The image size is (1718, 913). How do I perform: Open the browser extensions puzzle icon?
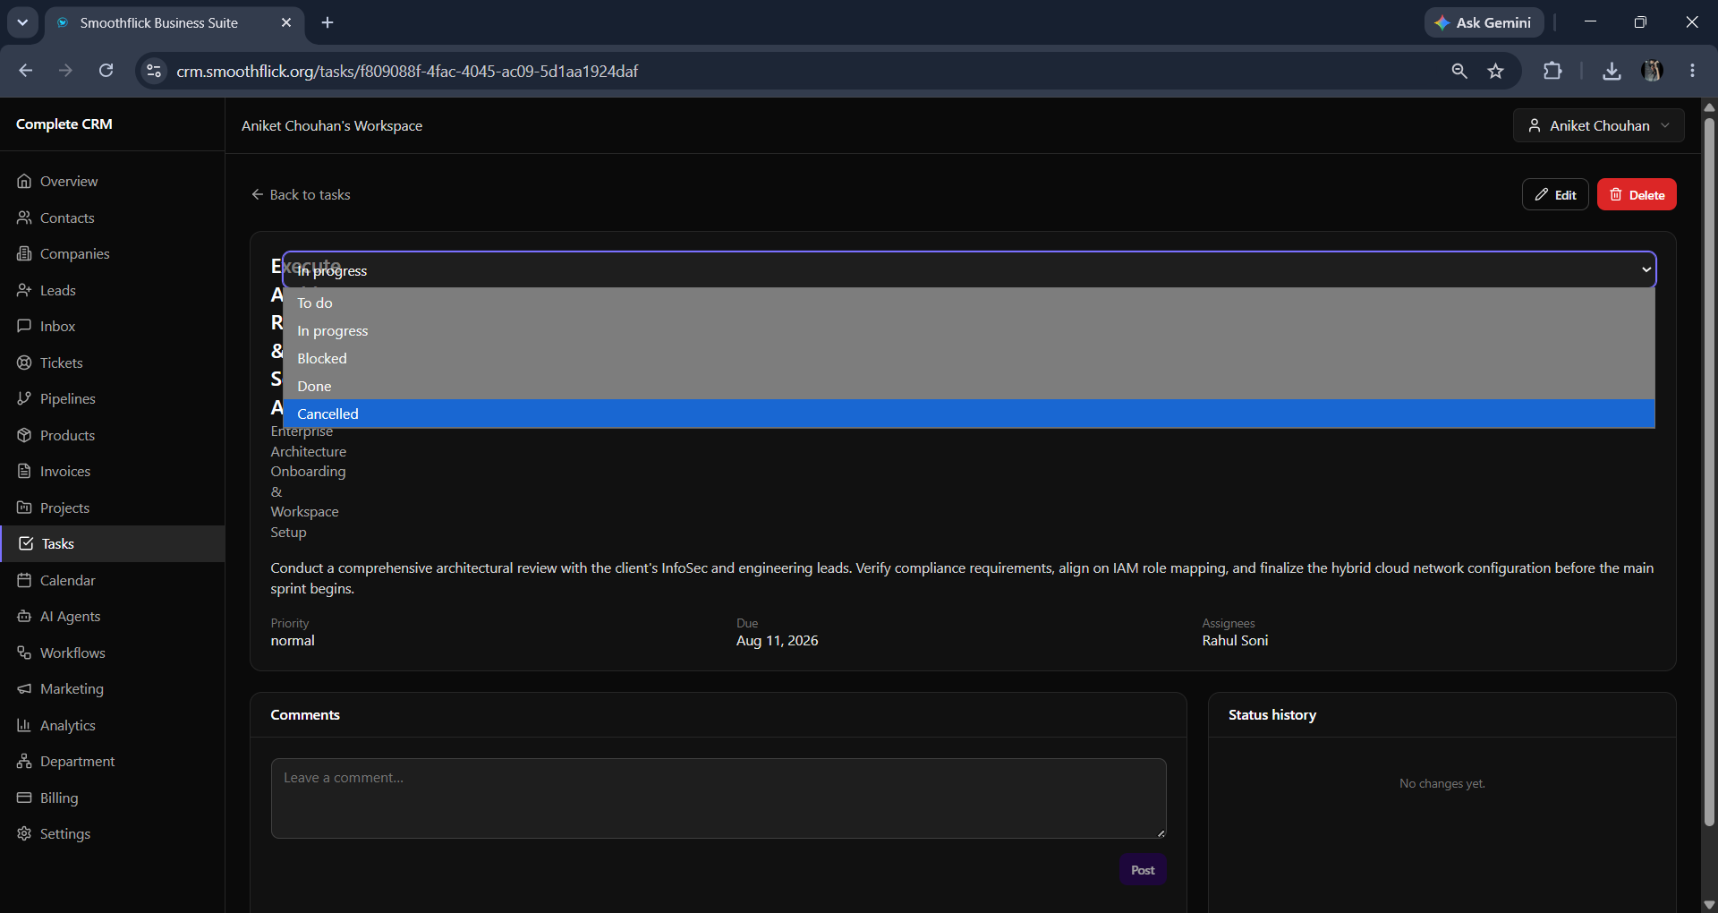click(x=1552, y=71)
